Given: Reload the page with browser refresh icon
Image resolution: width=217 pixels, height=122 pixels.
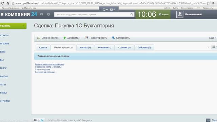Looking at the screenshot, I should click(3, 3).
